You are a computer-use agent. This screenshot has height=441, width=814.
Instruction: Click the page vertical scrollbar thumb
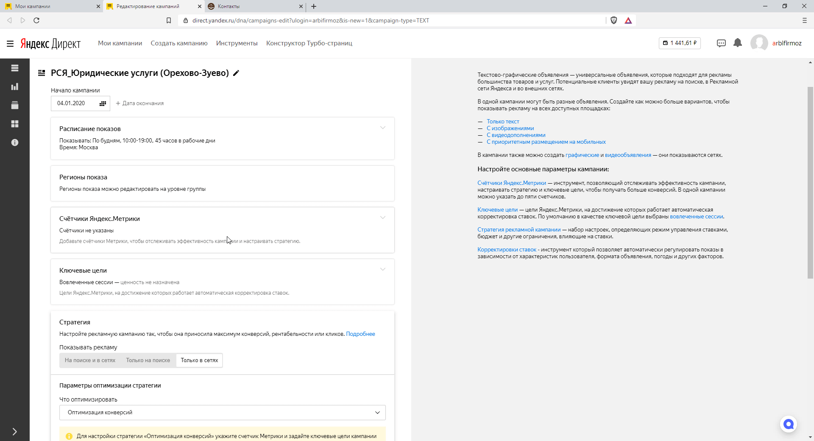click(810, 182)
